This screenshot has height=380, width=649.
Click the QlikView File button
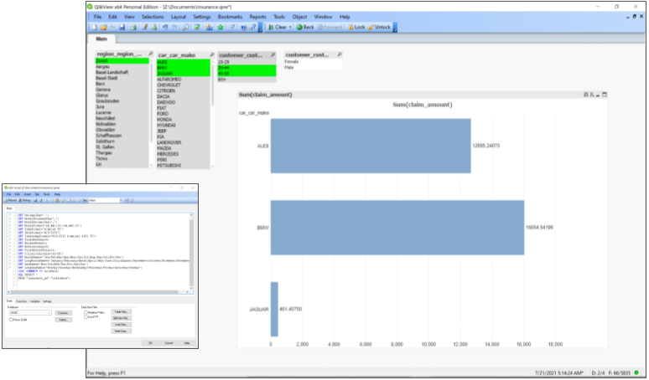[121, 318]
